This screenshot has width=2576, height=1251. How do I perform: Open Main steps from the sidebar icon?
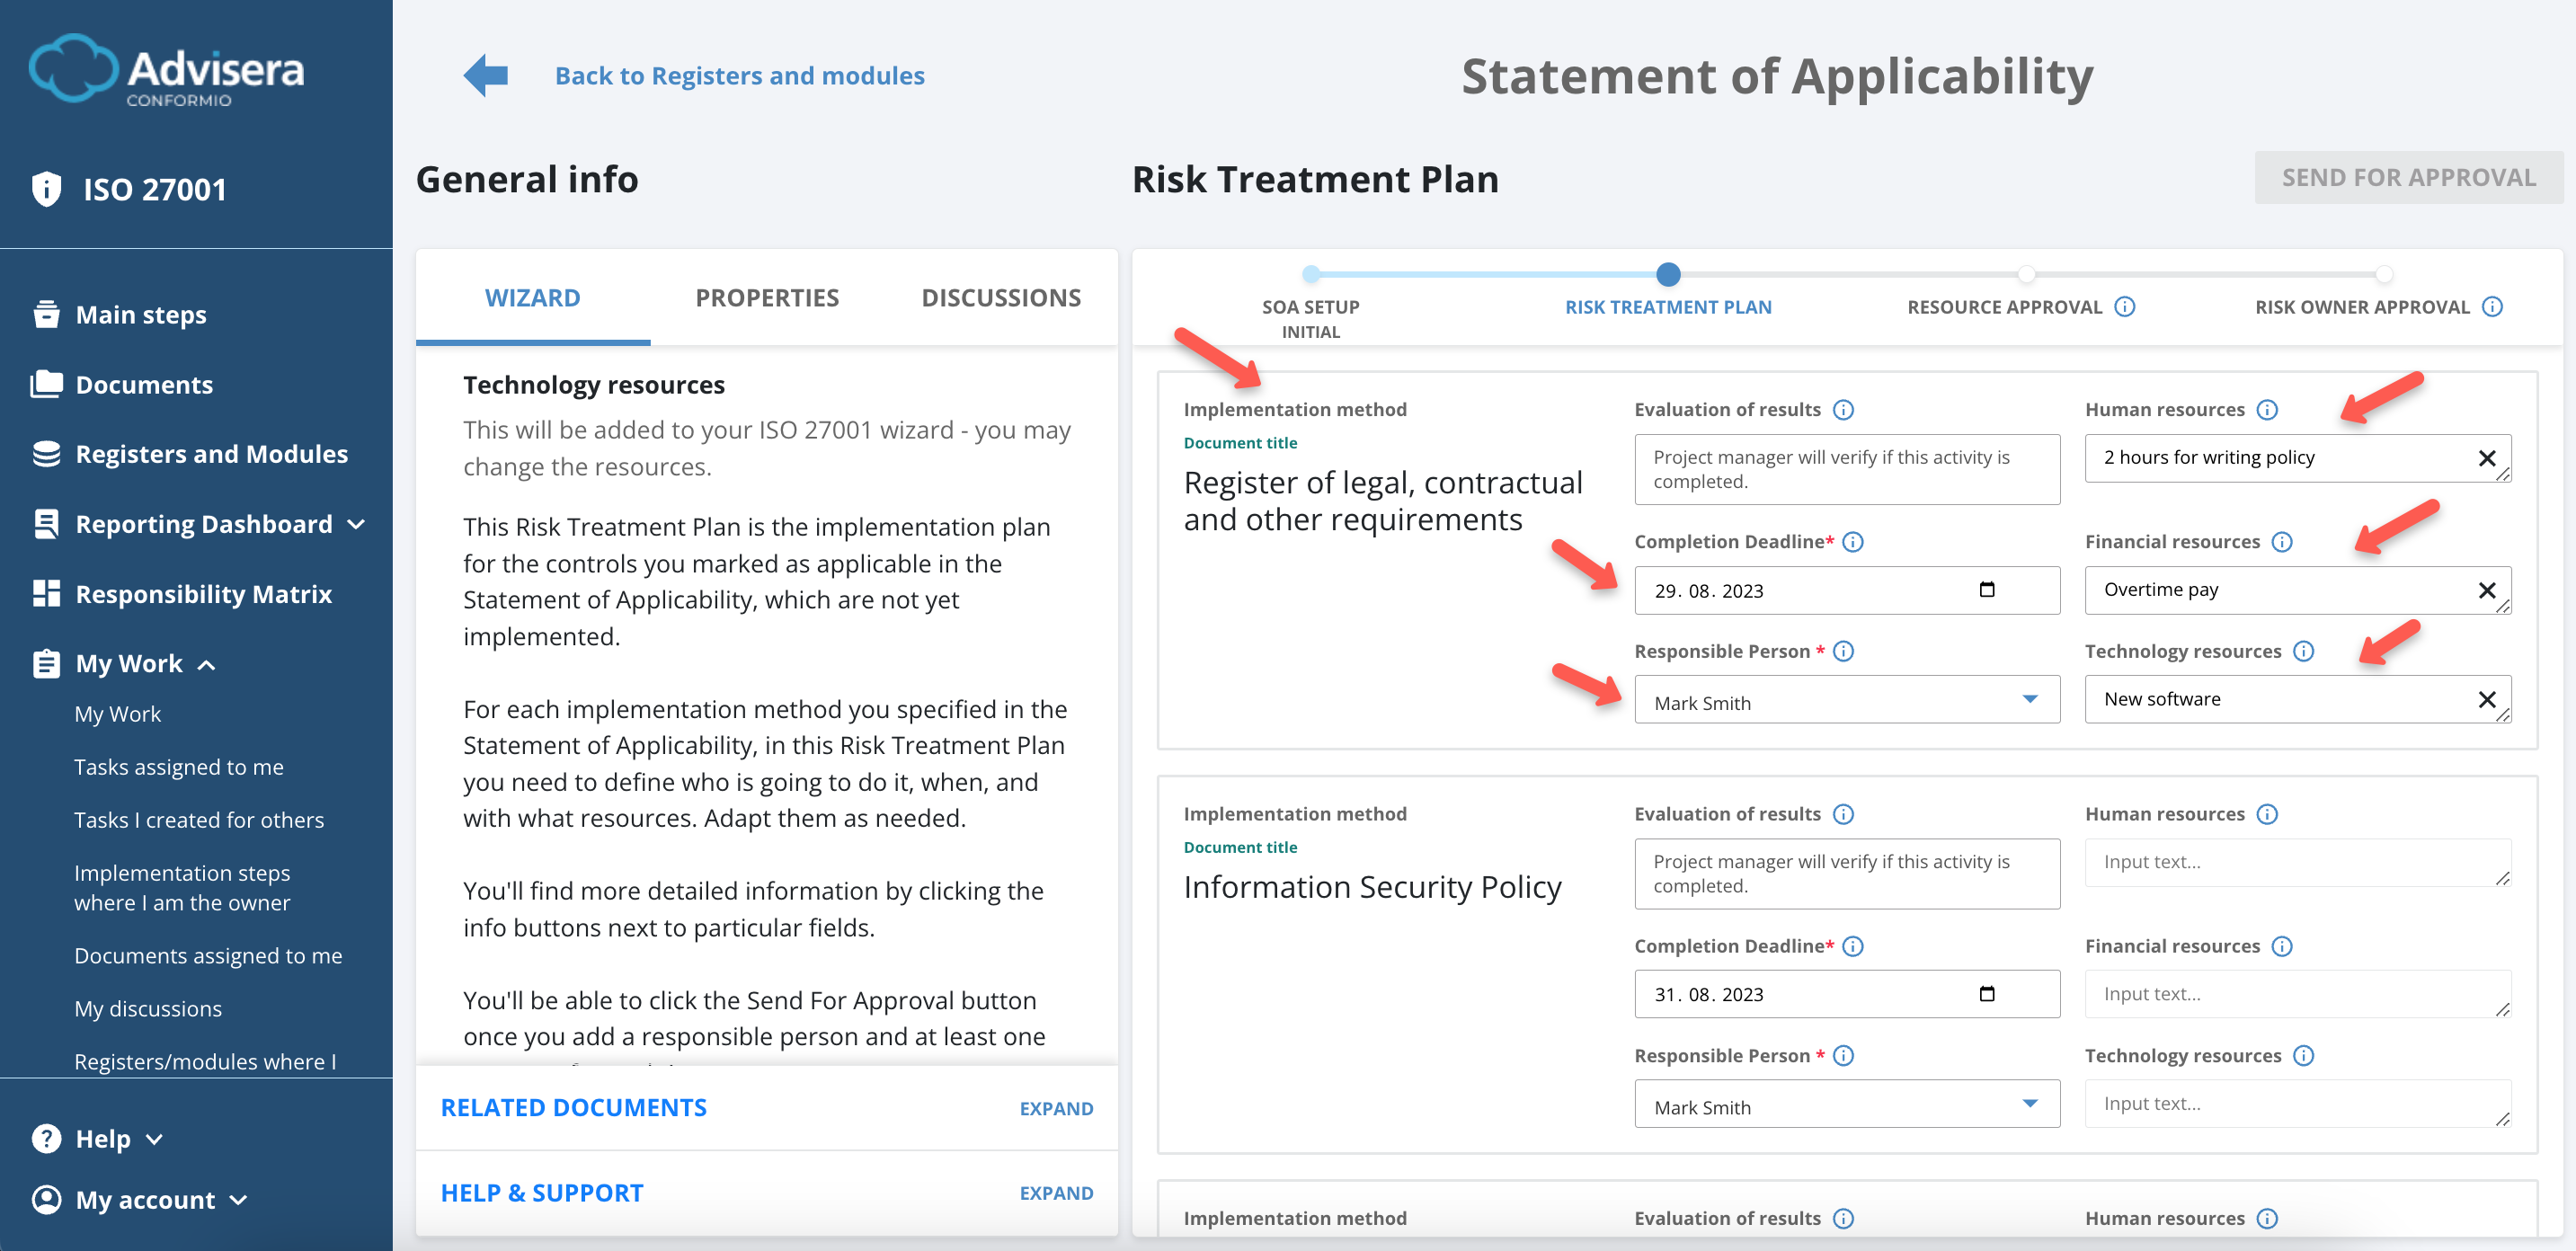[46, 314]
